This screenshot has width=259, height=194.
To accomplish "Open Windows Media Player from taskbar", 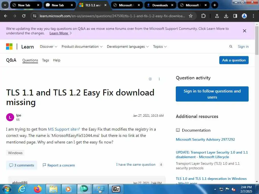I will click(68, 189).
